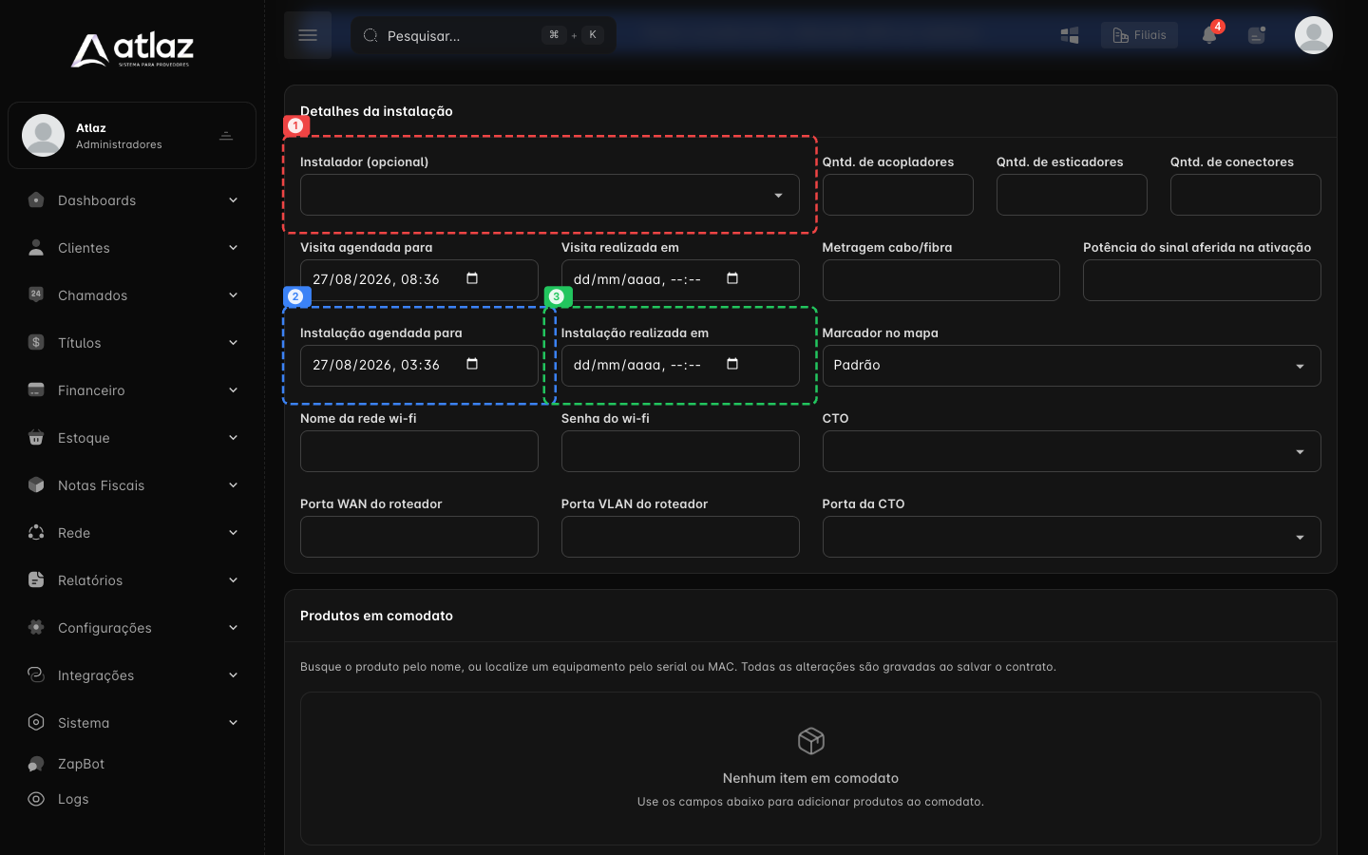The width and height of the screenshot is (1368, 855).
Task: Click the Dashboards sidebar icon
Action: click(x=36, y=200)
